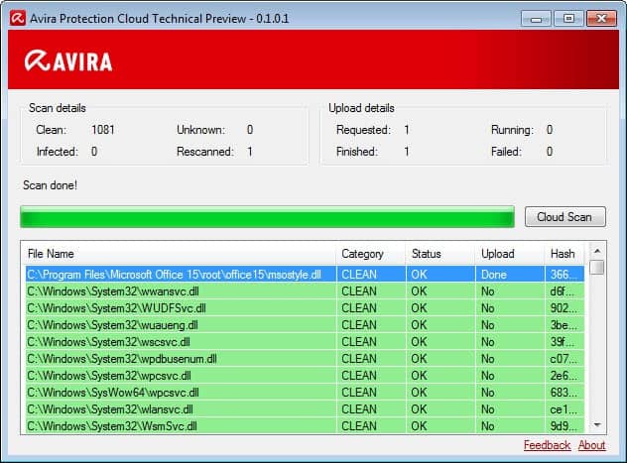Select the wpdbusenum.dll row
Image resolution: width=627 pixels, height=463 pixels.
tap(306, 359)
